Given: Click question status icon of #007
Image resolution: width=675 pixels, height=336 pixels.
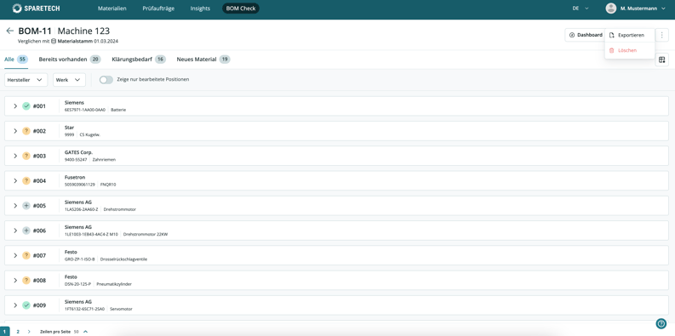Looking at the screenshot, I should click(x=26, y=255).
